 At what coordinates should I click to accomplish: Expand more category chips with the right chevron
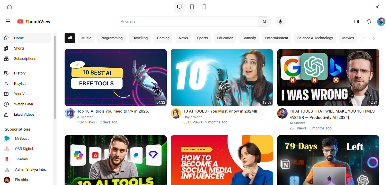point(374,38)
